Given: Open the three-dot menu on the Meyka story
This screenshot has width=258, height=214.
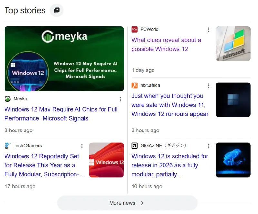Looking at the screenshot, I should pyautogui.click(x=120, y=99).
